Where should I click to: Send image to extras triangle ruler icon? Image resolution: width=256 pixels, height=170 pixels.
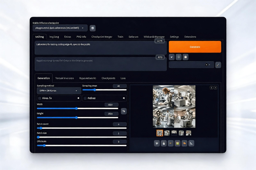(191, 143)
